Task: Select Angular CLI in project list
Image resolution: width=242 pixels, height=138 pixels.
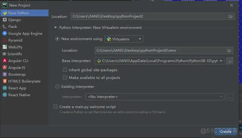Action: tap(24, 61)
